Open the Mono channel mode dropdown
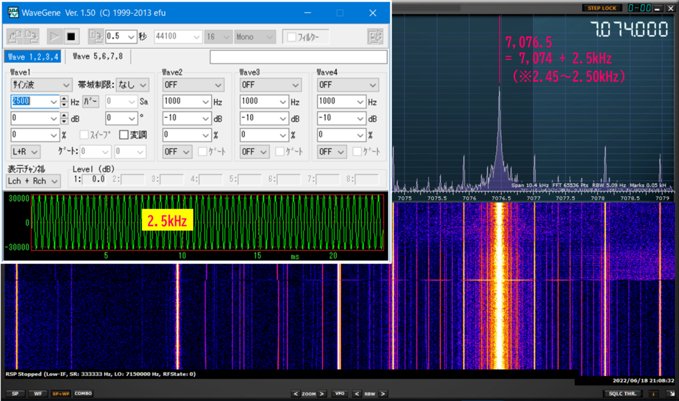 [x=256, y=37]
